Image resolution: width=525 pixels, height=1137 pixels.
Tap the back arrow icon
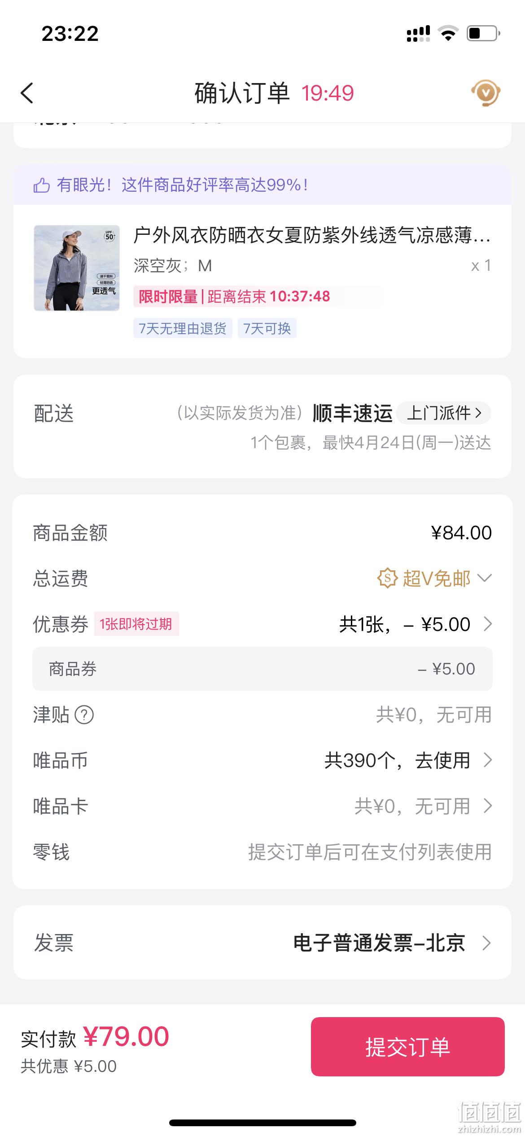pyautogui.click(x=27, y=93)
